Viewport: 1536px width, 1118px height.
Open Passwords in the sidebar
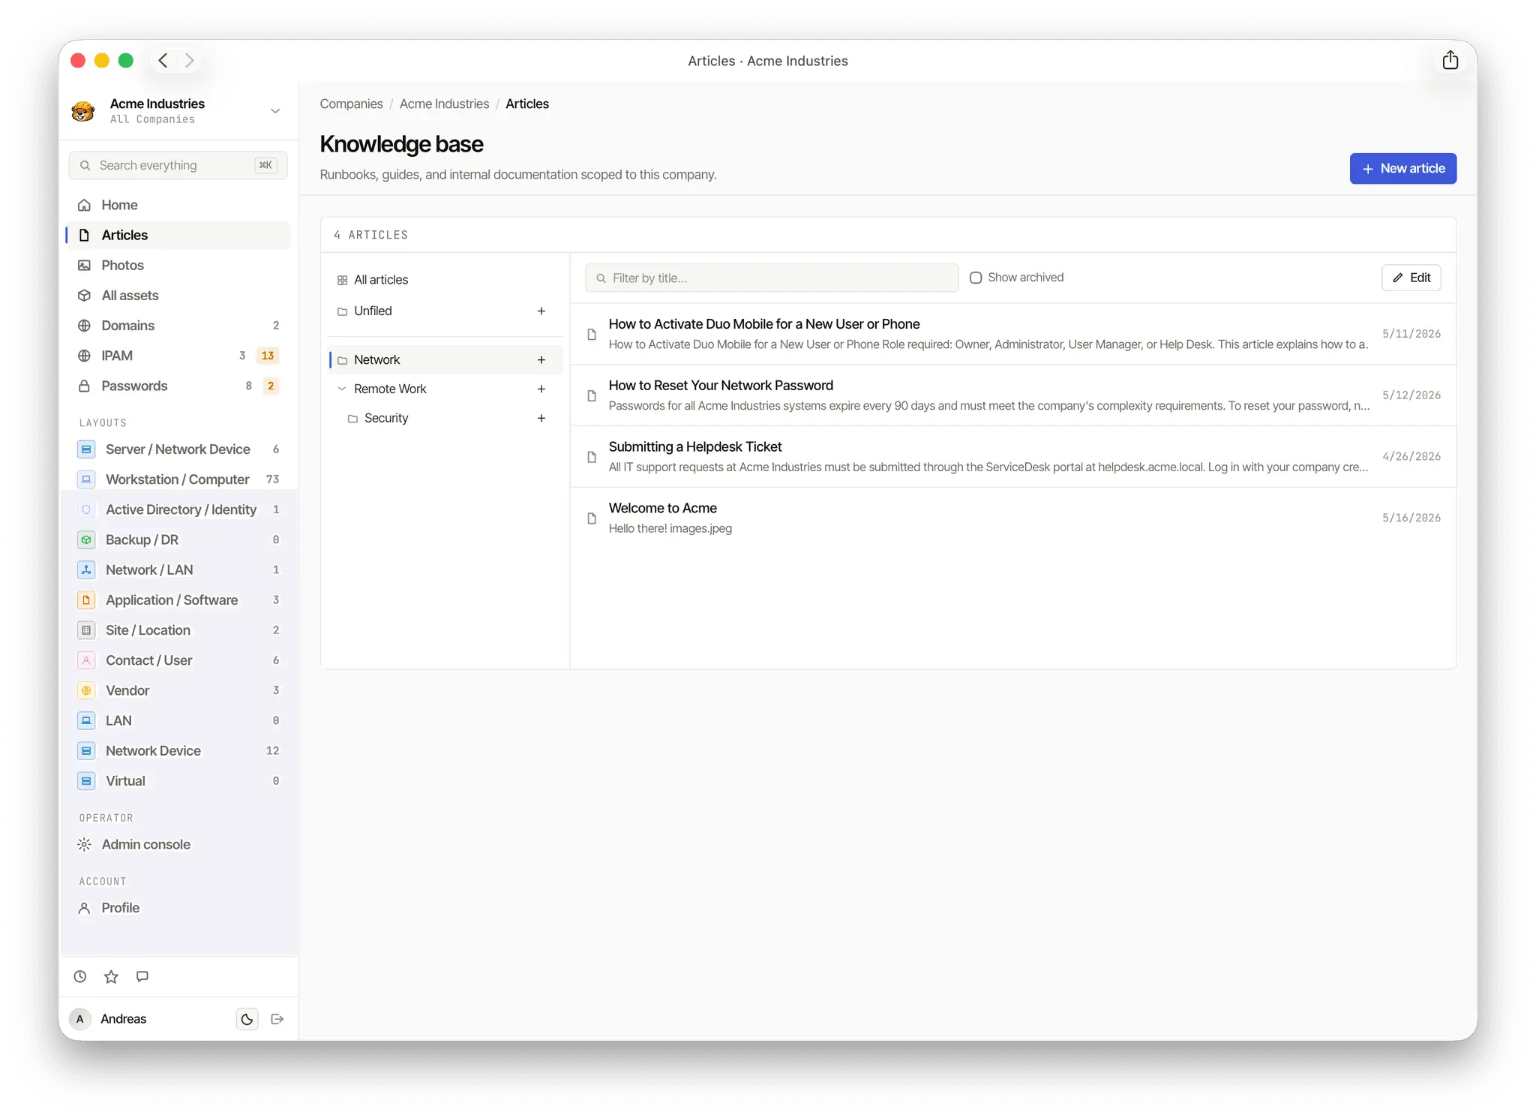[x=178, y=386]
